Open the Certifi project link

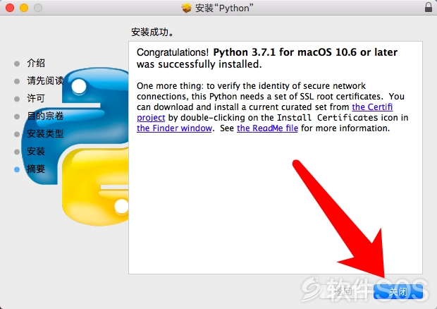[x=372, y=107]
